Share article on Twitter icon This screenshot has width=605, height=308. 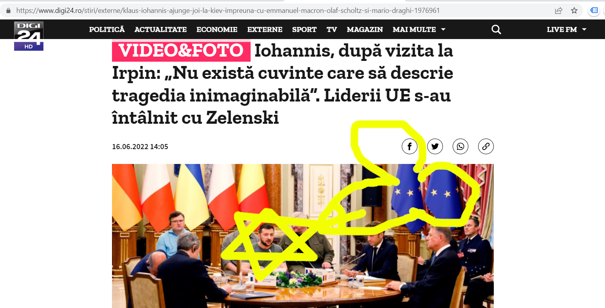point(435,146)
